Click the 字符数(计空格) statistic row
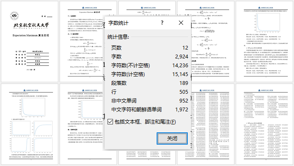Screen dimensions: 294x166 click(150, 74)
